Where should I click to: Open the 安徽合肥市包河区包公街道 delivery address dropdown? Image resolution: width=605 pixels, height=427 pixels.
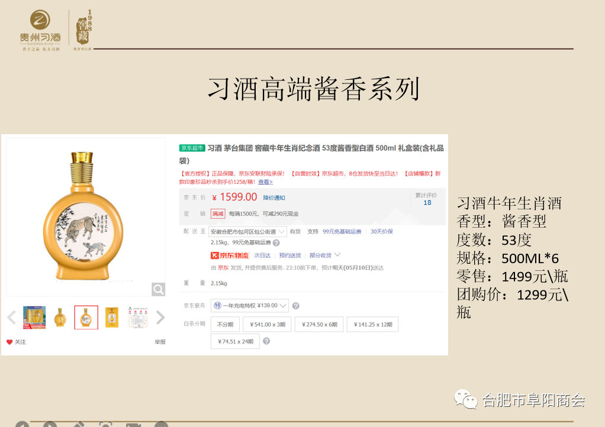247,232
